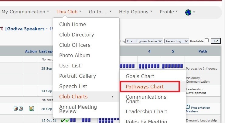This screenshot has height=123, width=225.
Task: Click the info icon next to Presentation Mastery
Action: 188,107
